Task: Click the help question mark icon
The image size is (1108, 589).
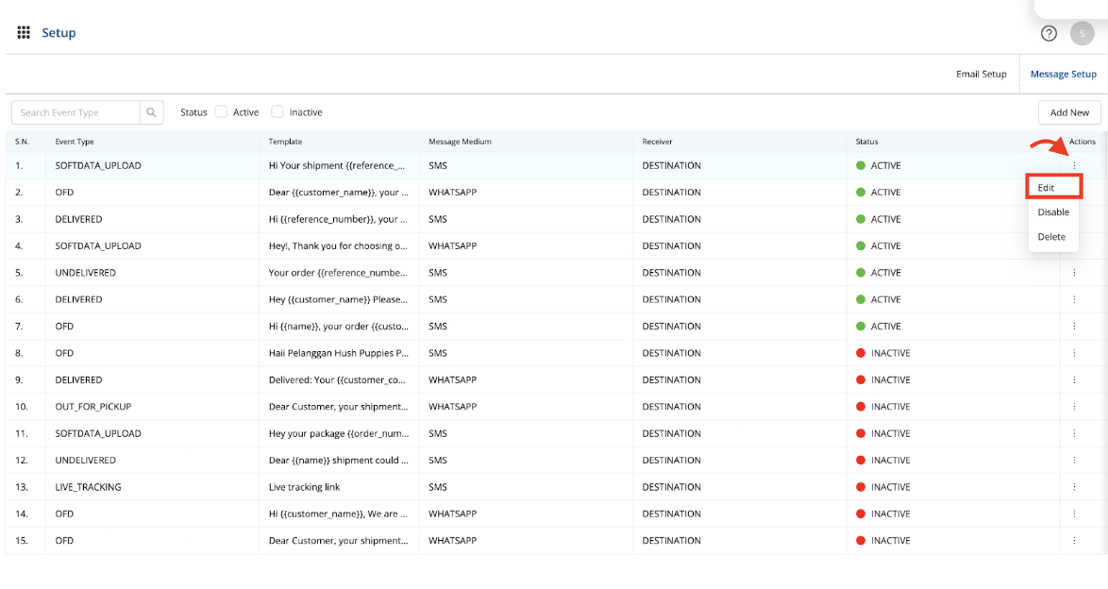Action: [x=1049, y=33]
